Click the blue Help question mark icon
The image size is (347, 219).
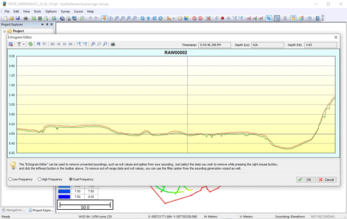[310, 18]
